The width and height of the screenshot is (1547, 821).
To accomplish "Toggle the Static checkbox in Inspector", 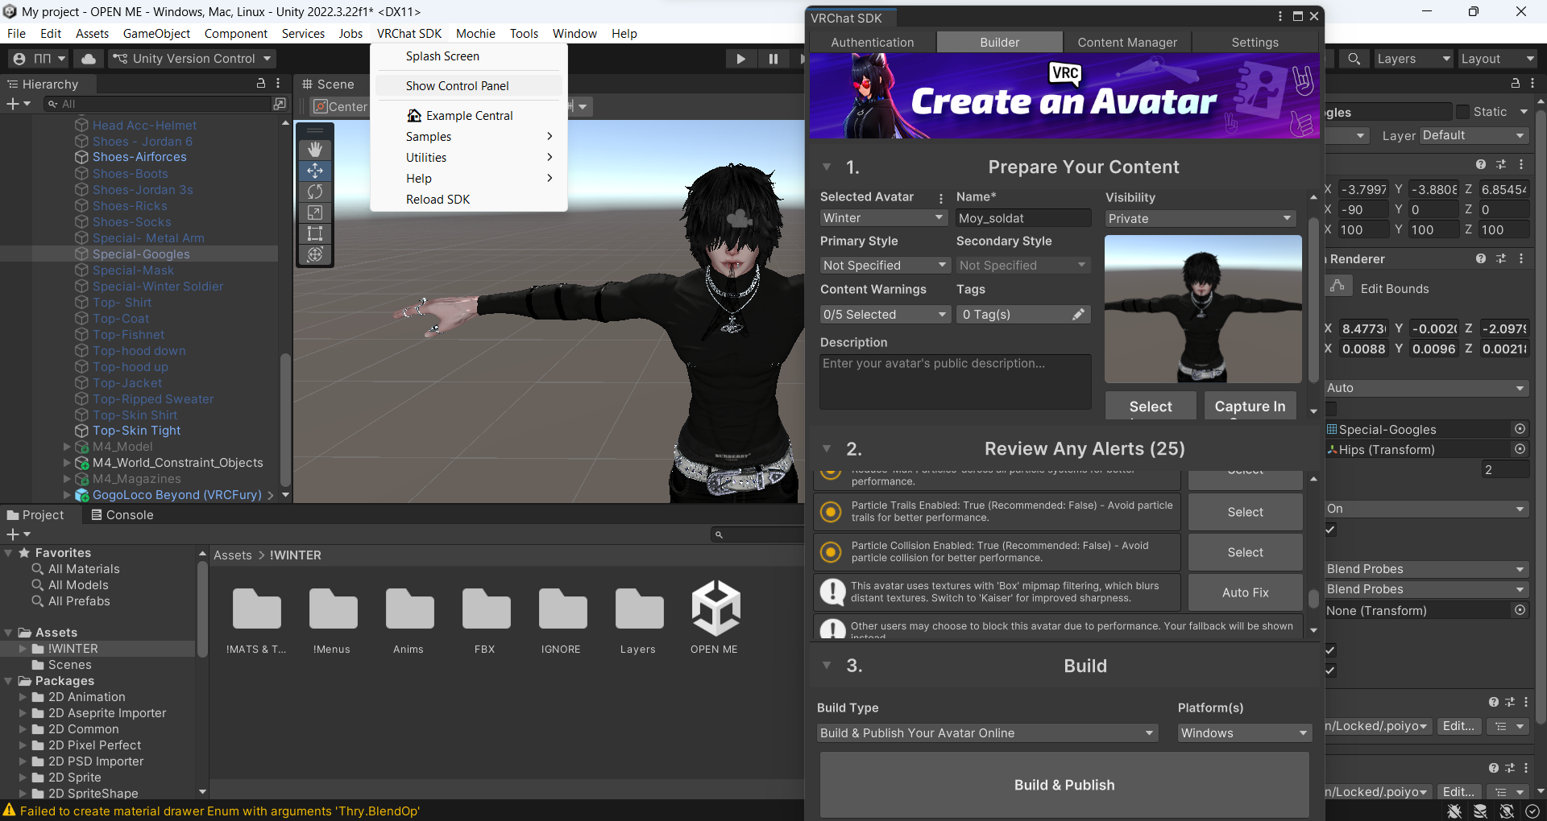I will coord(1463,112).
